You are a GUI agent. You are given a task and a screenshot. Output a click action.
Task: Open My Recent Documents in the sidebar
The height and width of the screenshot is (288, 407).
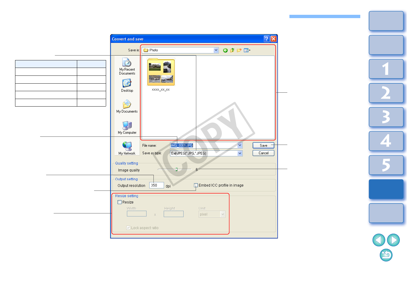tap(127, 66)
